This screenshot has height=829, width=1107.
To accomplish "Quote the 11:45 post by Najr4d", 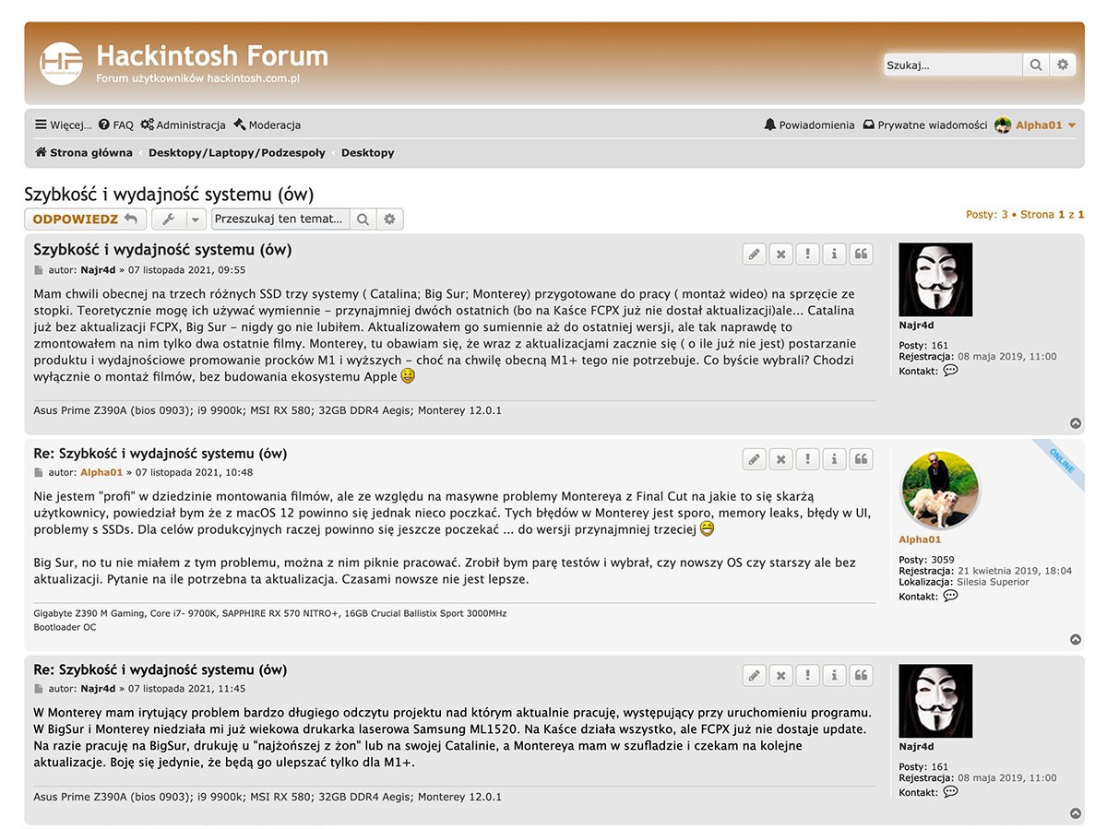I will point(861,675).
